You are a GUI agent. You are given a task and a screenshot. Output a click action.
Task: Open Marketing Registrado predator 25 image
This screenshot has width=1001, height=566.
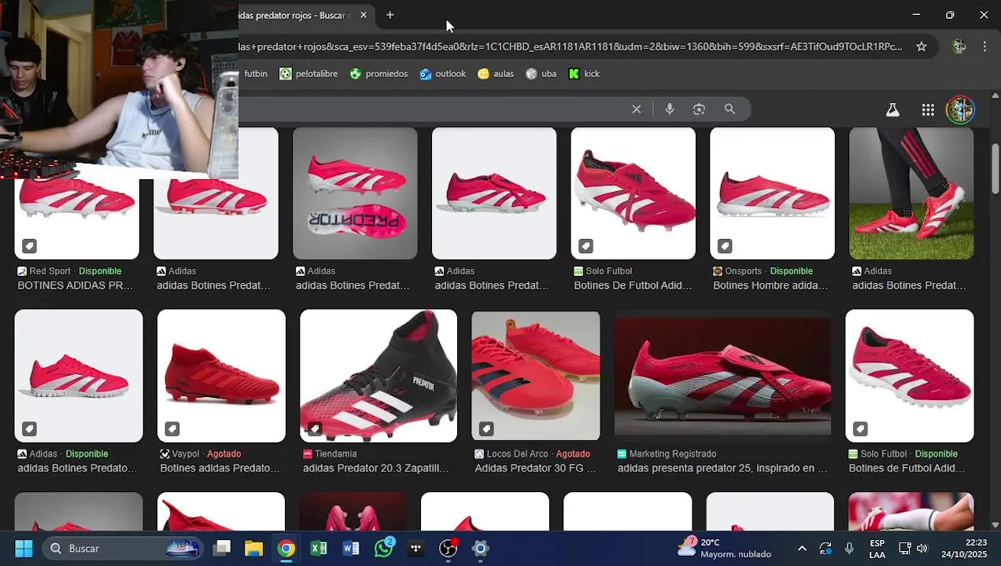tap(722, 376)
